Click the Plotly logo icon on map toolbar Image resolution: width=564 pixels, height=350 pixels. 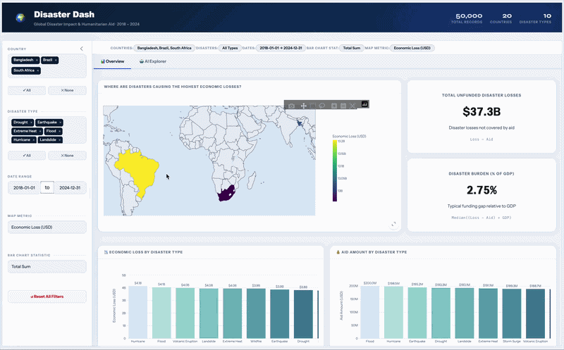click(x=365, y=105)
